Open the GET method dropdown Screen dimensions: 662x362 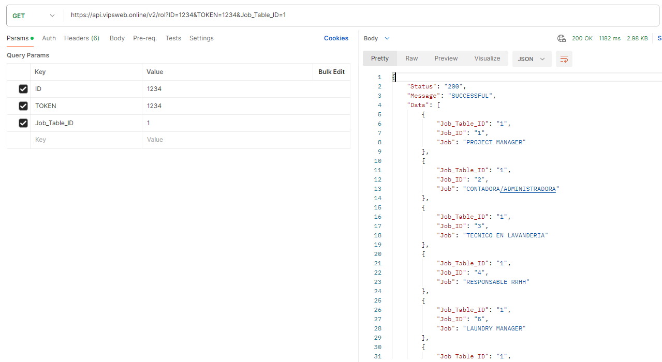34,16
